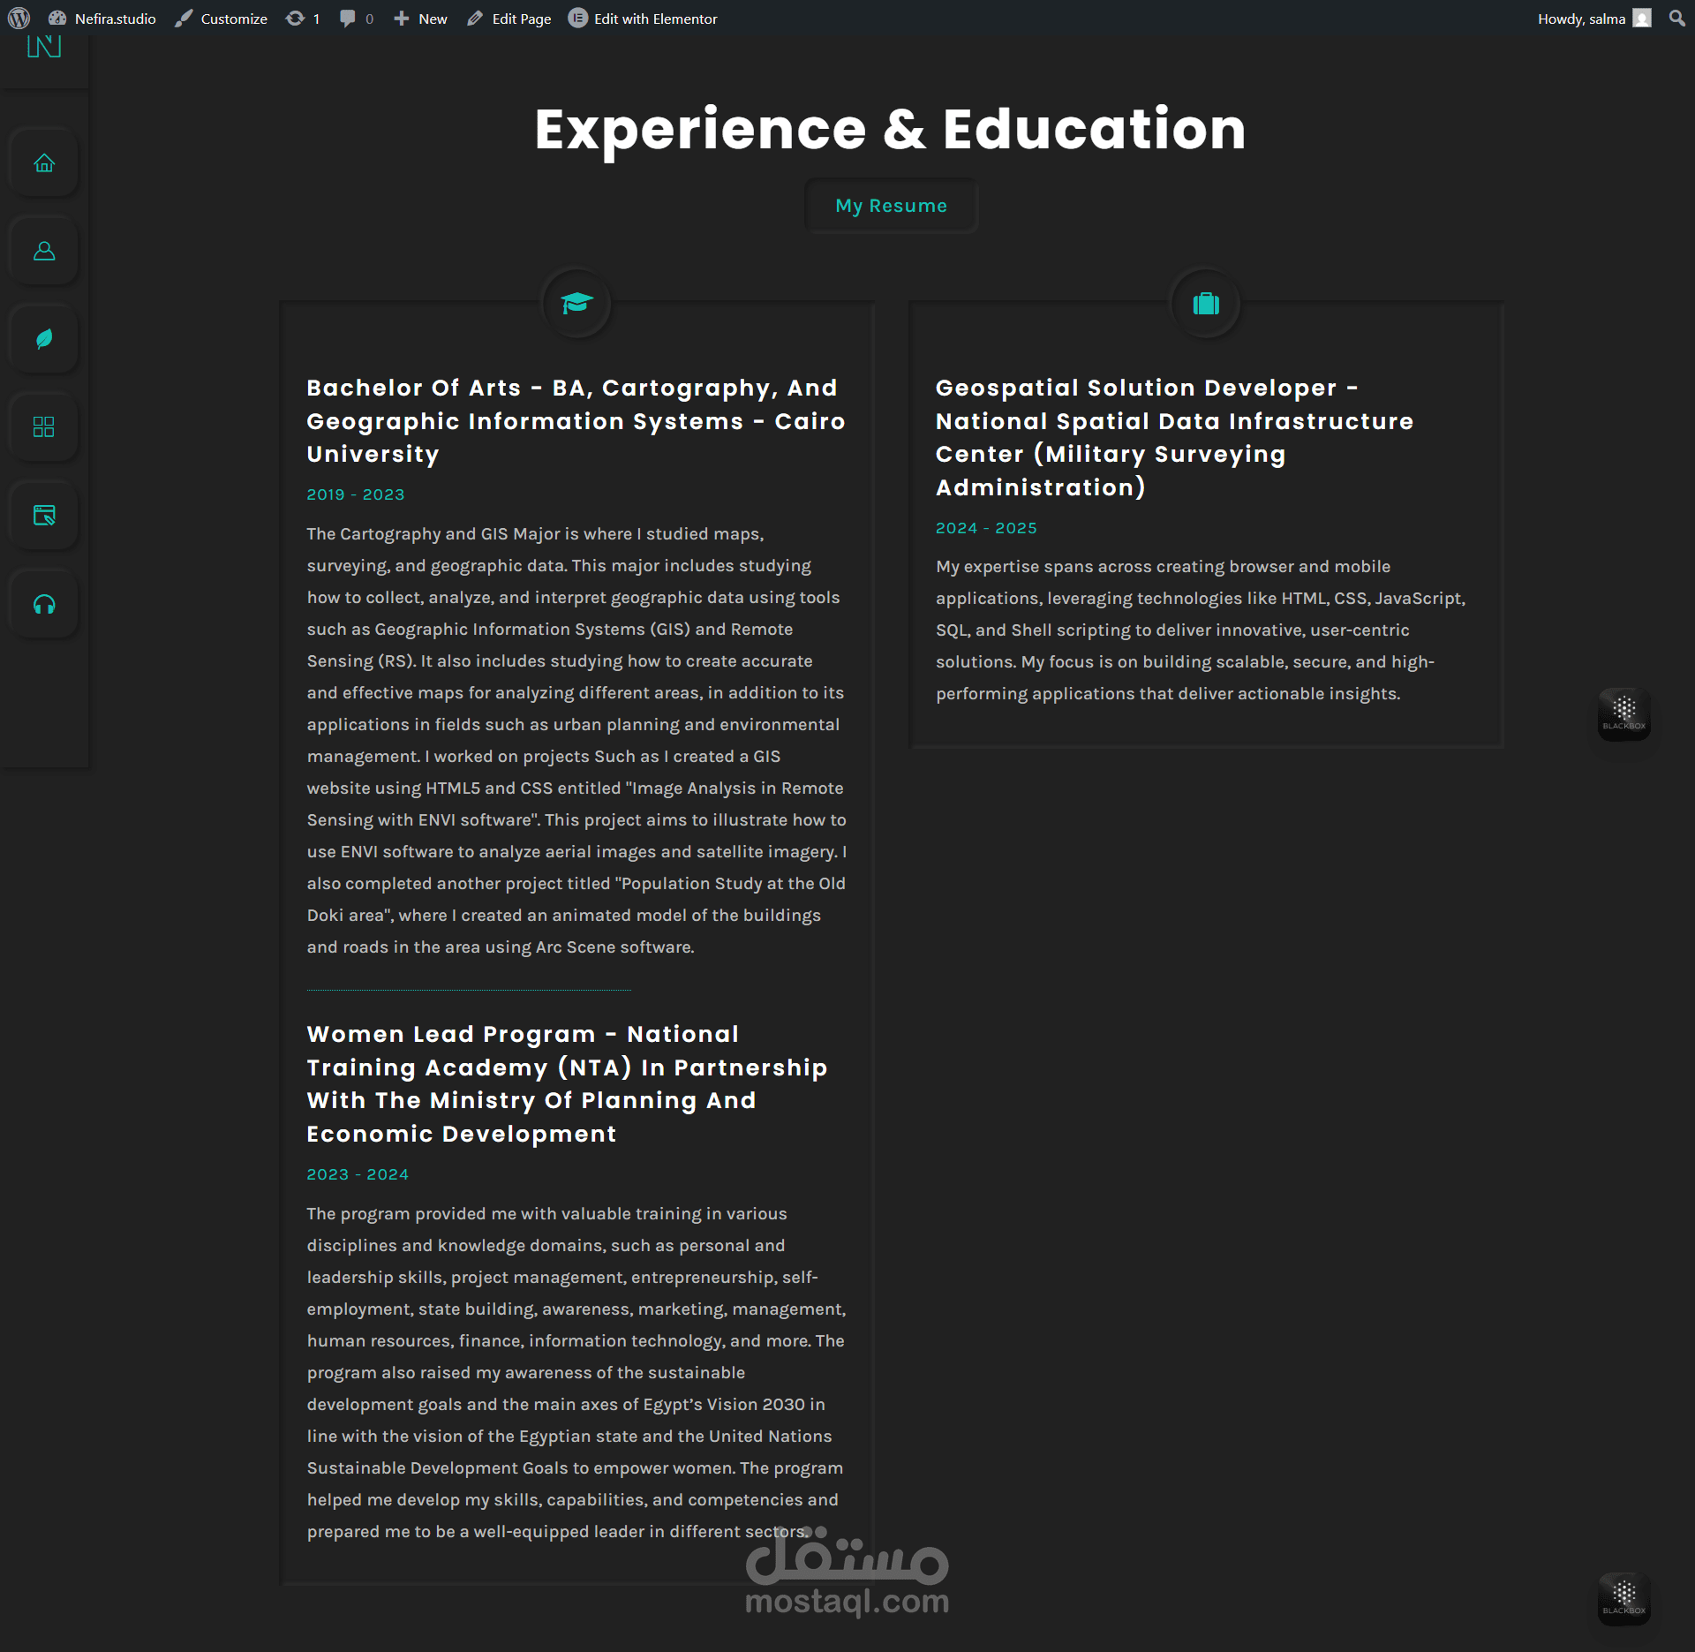Viewport: 1695px width, 1652px height.
Task: Open the headphones contact icon in sidebar
Action: 44,605
